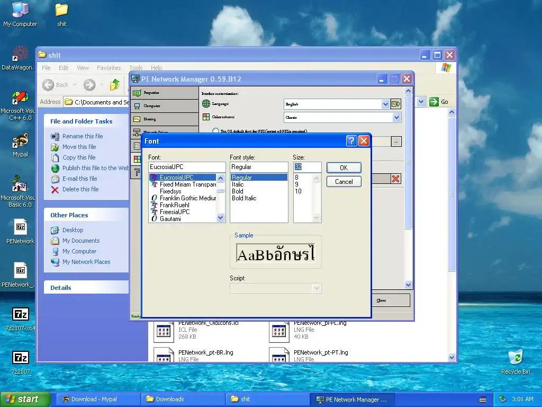This screenshot has height=407, width=542.
Task: Open address bar dropdown arrow in Explorer
Action: coord(421,102)
